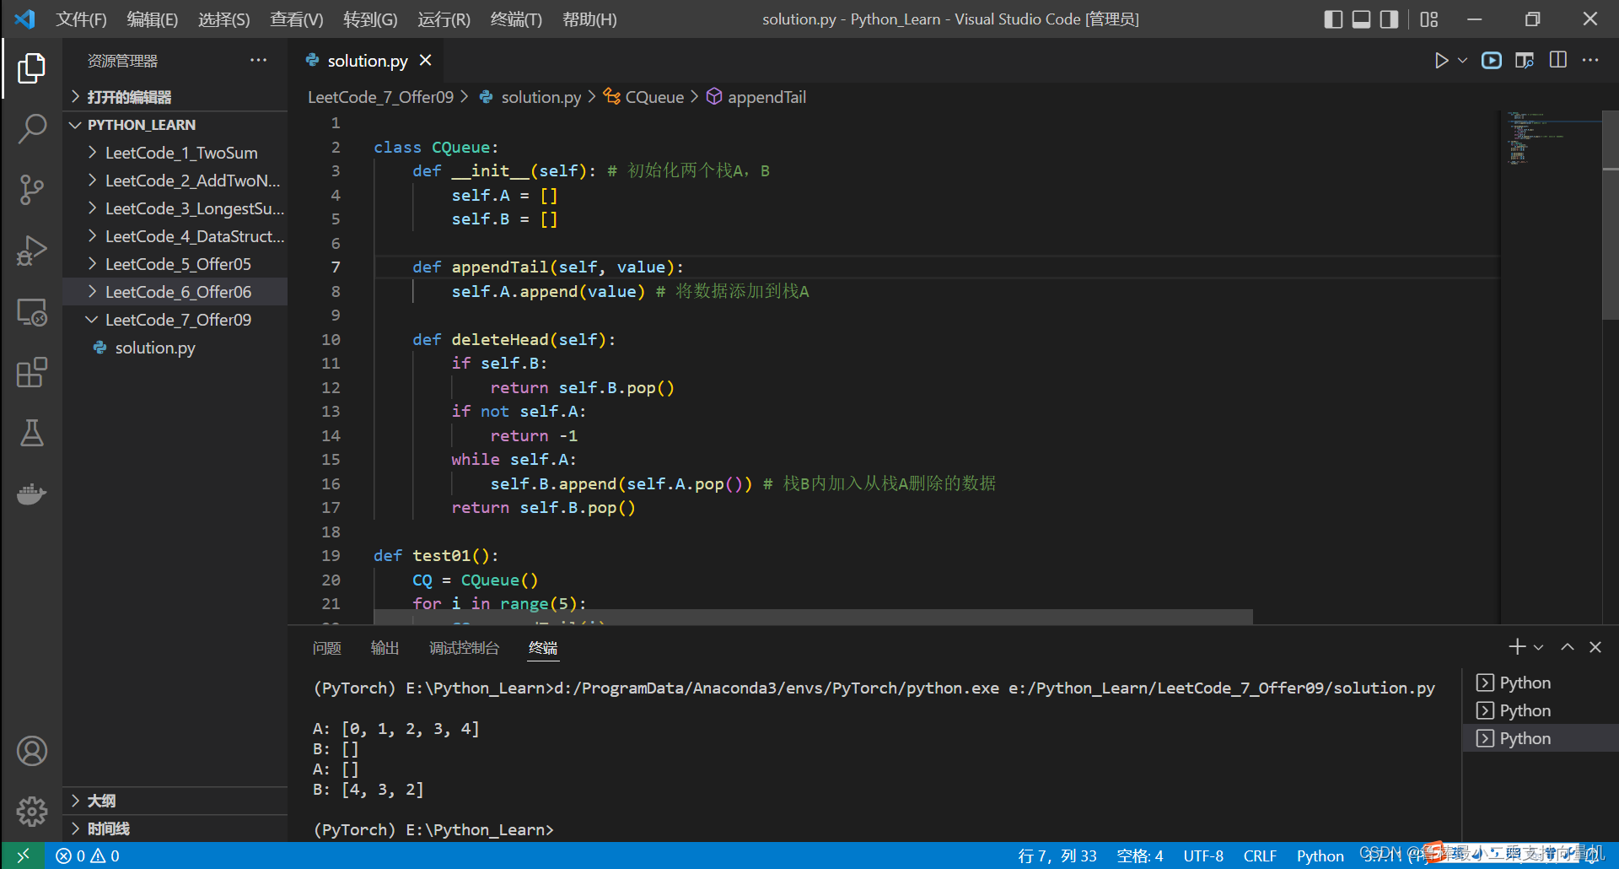1619x869 pixels.
Task: Change line endings via CRLF
Action: 1260,856
